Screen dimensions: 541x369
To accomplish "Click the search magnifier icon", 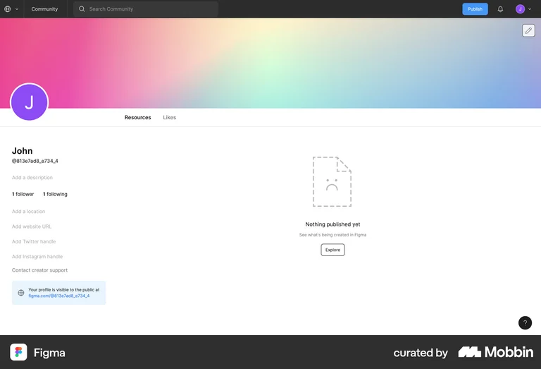I will click(x=82, y=9).
